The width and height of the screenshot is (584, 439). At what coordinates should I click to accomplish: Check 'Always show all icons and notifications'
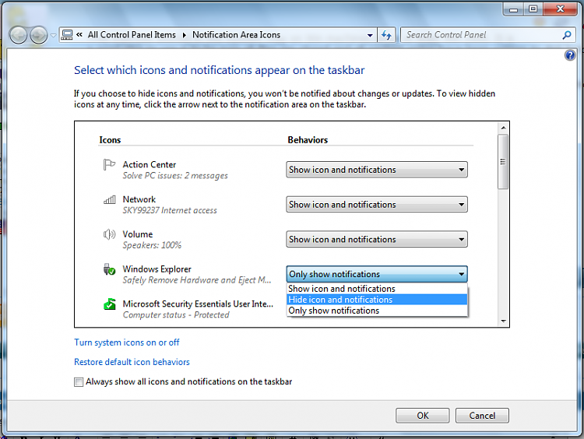click(79, 382)
